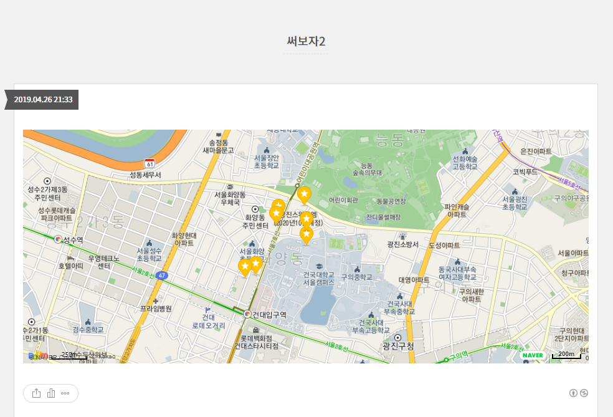Click the 성수역 subway station icon
This screenshot has height=417, width=613.
point(59,239)
